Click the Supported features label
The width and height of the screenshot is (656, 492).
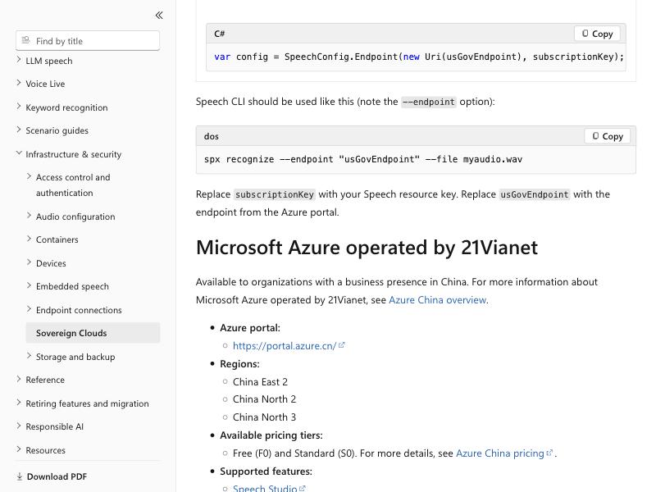coord(266,471)
